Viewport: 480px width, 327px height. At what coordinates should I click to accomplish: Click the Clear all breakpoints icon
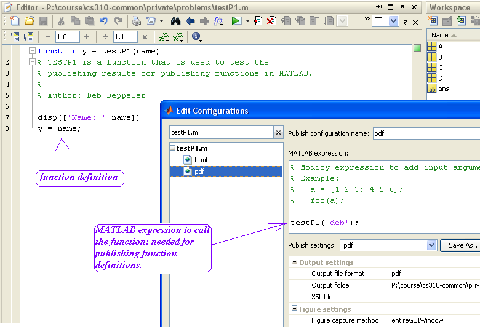coord(271,21)
